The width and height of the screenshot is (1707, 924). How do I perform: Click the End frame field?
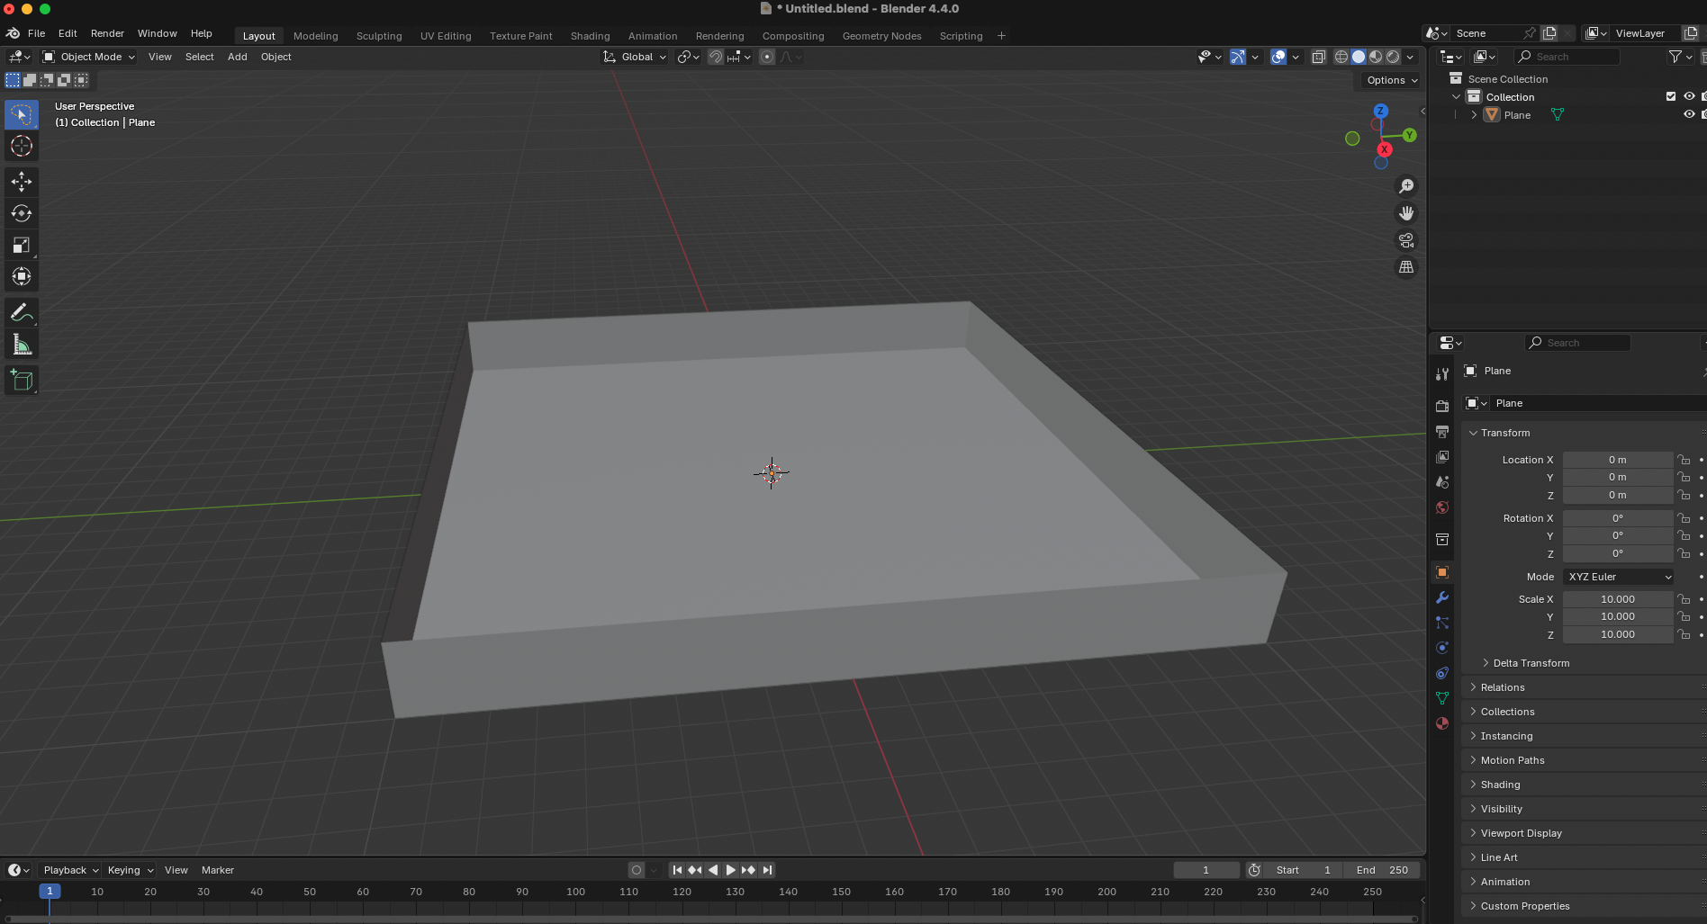pos(1382,870)
